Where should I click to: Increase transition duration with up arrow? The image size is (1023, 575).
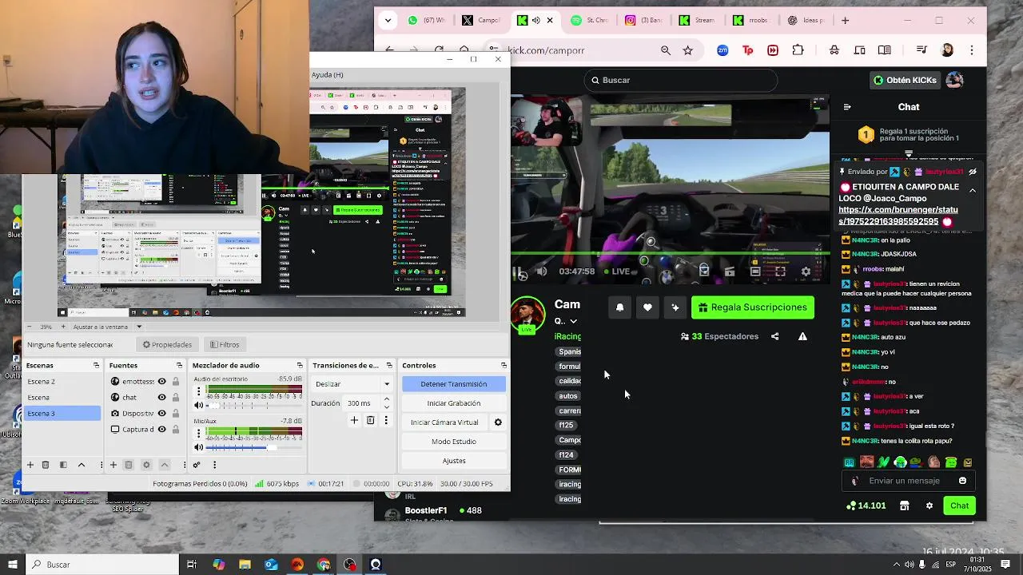point(387,399)
